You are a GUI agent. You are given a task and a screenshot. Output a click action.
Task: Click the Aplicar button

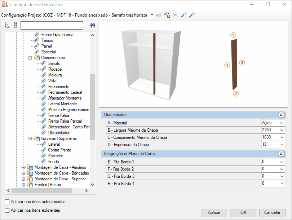tap(214, 212)
